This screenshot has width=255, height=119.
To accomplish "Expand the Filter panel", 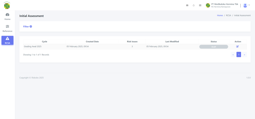I will point(27,26).
